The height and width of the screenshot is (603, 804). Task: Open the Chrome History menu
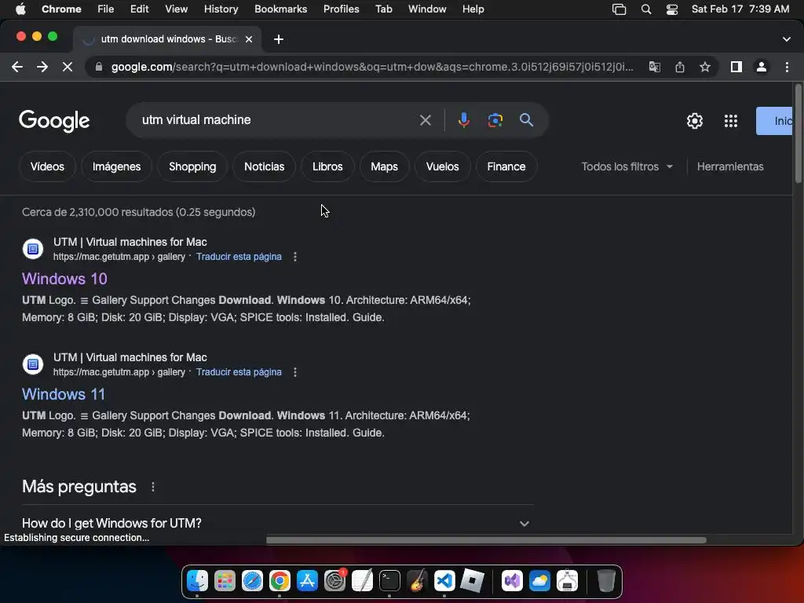tap(221, 9)
